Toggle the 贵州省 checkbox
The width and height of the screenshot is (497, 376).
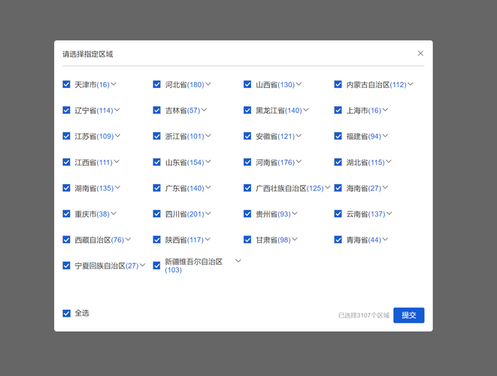tap(247, 214)
